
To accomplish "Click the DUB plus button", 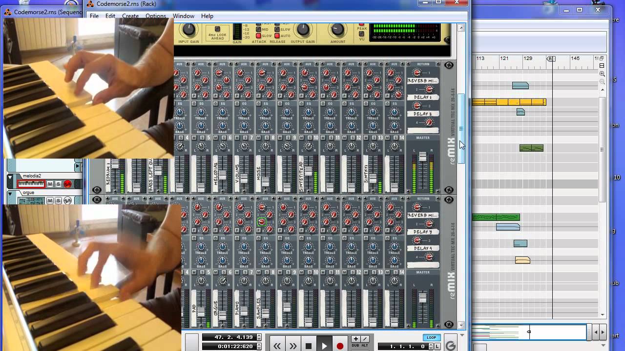I will (x=355, y=339).
